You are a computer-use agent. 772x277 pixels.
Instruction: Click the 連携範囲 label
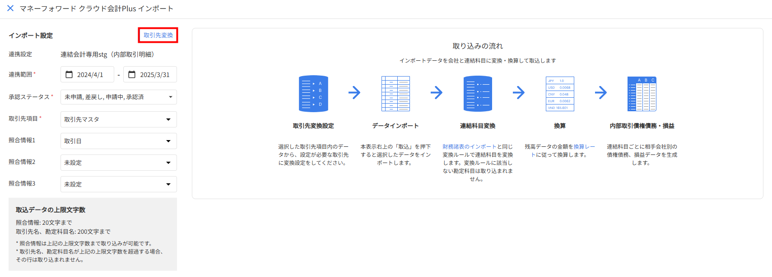20,74
